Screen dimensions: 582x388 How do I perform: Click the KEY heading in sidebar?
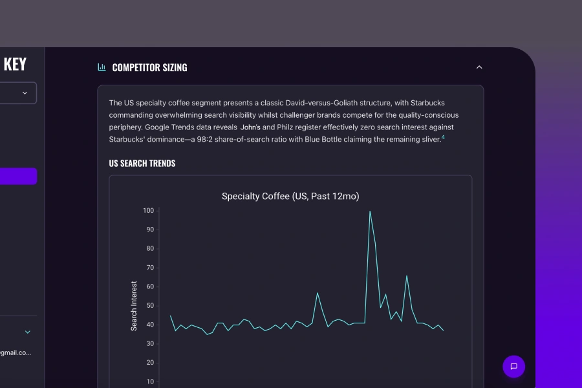pos(15,65)
